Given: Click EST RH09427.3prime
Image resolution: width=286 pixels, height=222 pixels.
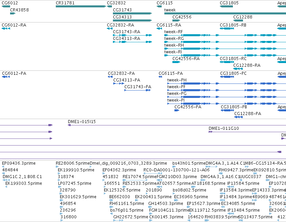Looking at the screenshot, I should pyautogui.click(x=236, y=170).
